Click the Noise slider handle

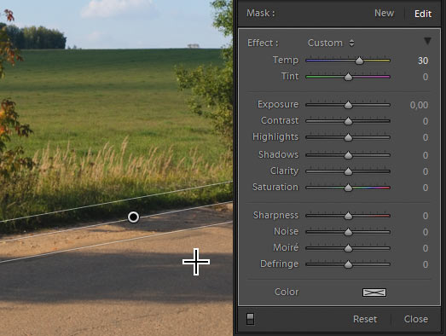pos(348,232)
